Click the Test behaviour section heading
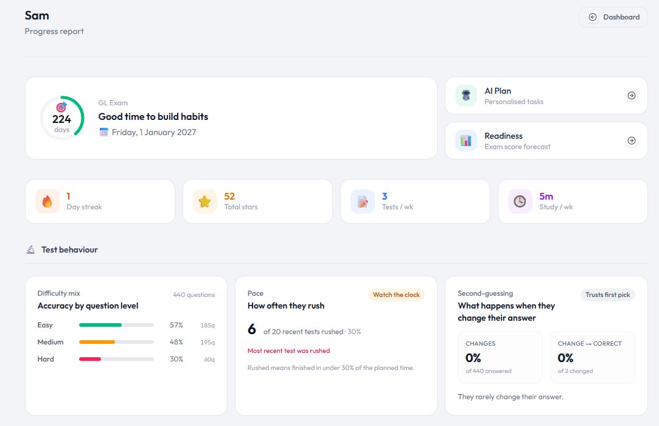 pos(69,250)
